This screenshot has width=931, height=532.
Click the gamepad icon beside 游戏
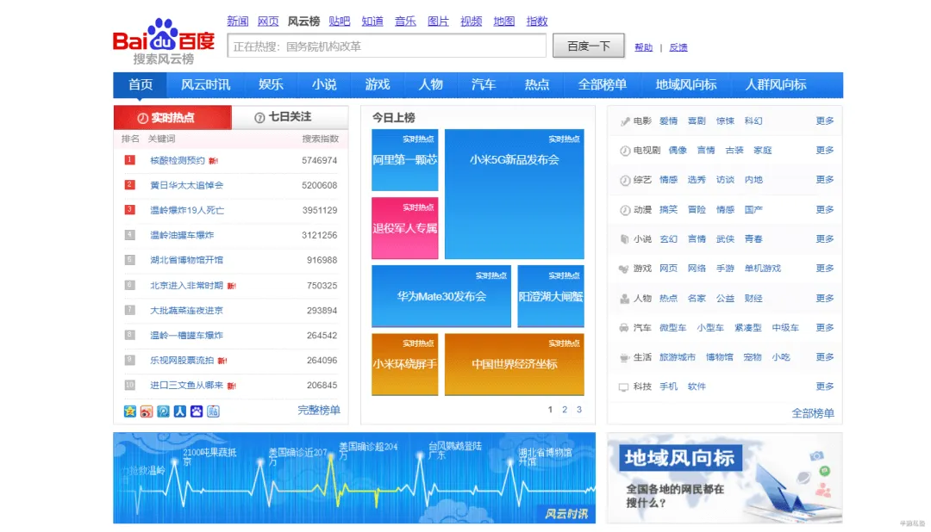(624, 269)
